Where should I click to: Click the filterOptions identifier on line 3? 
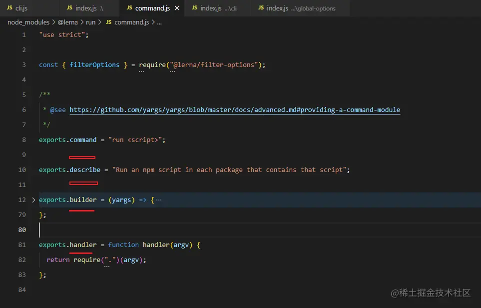coord(94,65)
